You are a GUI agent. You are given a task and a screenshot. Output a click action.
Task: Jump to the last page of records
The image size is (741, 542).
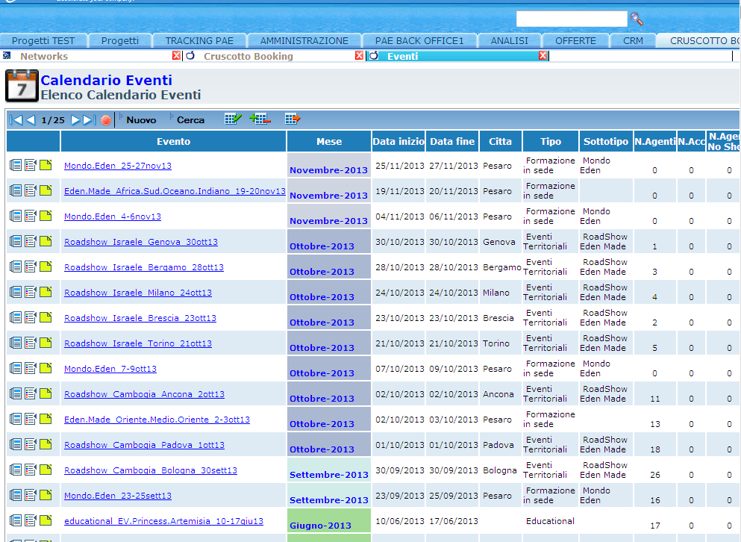(x=90, y=120)
